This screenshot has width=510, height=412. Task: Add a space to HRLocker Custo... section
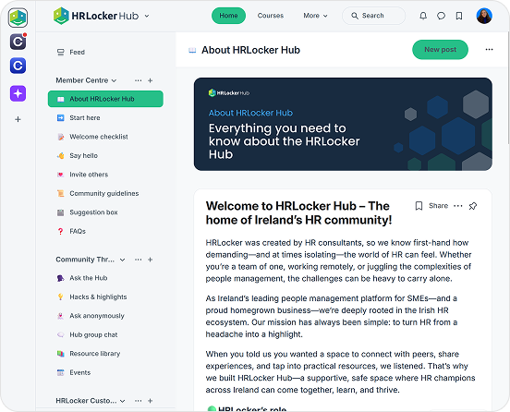[x=151, y=401]
